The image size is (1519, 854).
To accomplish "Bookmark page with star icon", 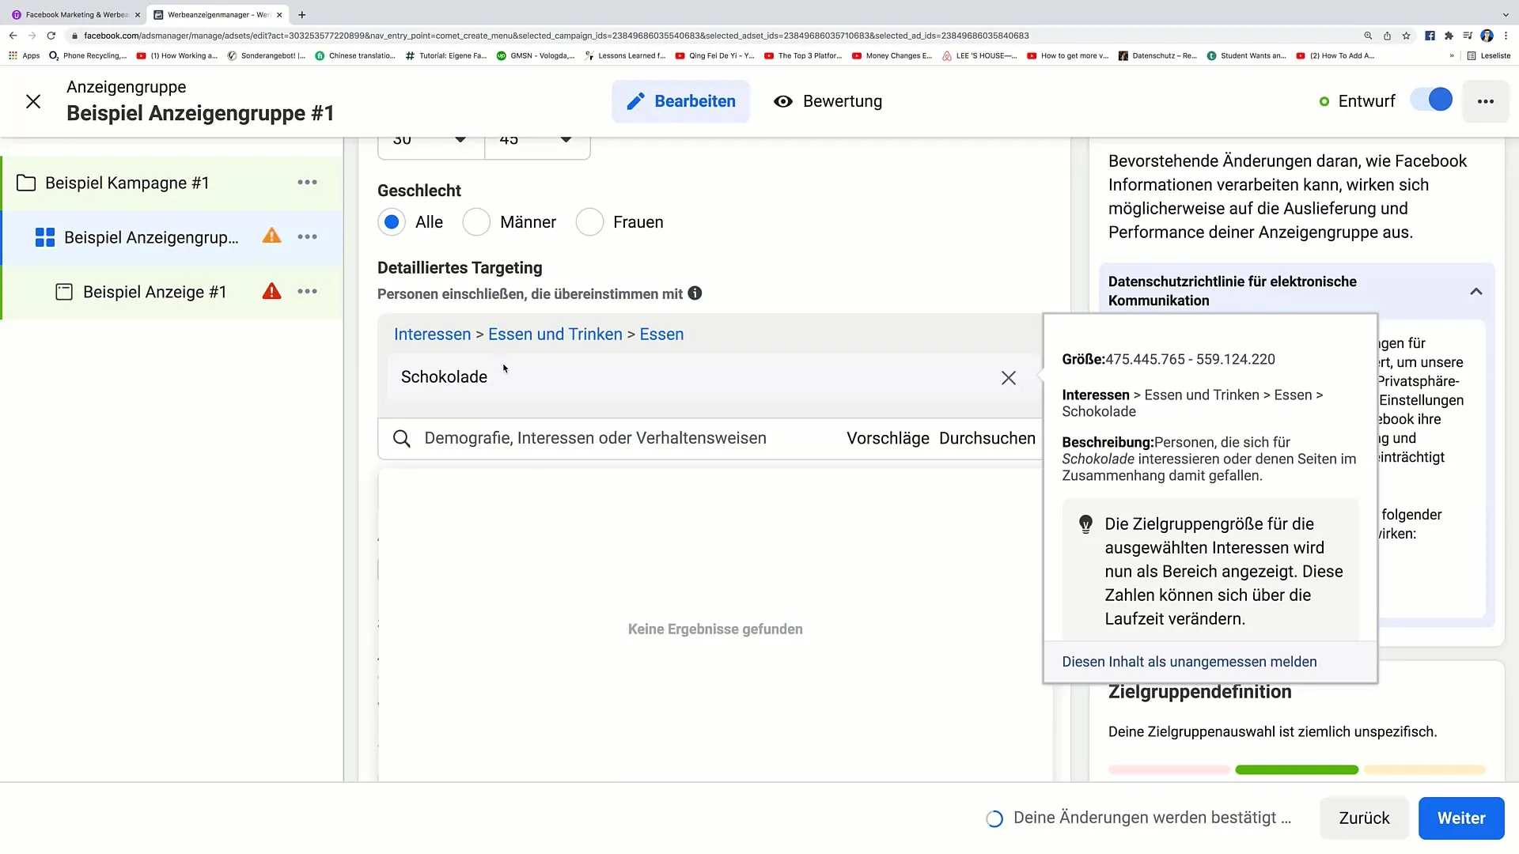I will (x=1406, y=36).
